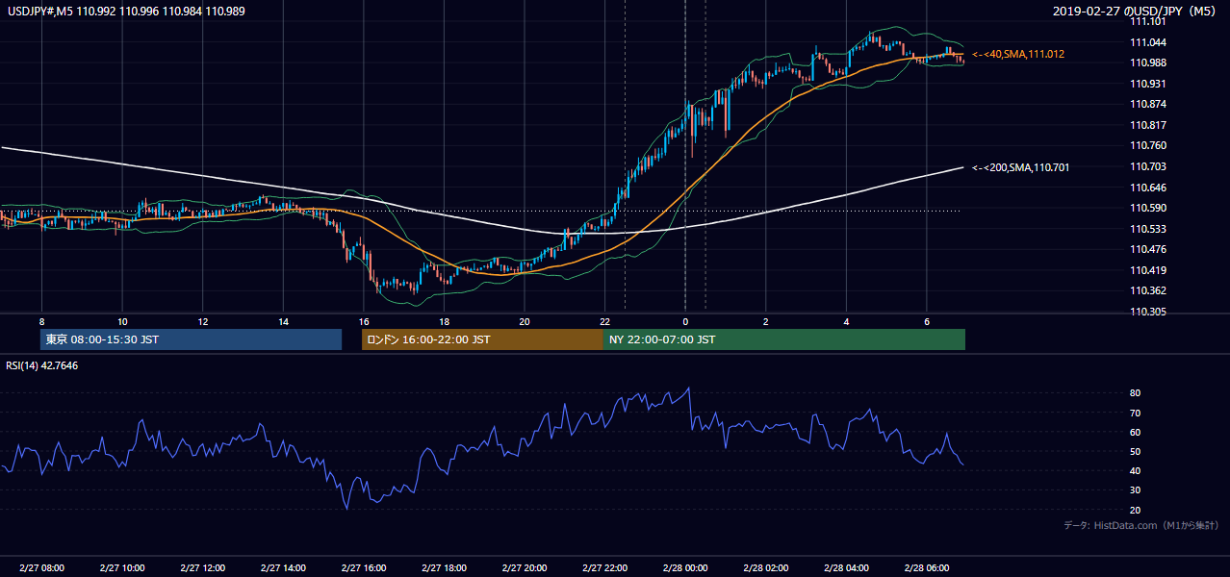This screenshot has width=1230, height=577.
Task: Click the 2/27 16:00 date label
Action: pyautogui.click(x=363, y=568)
